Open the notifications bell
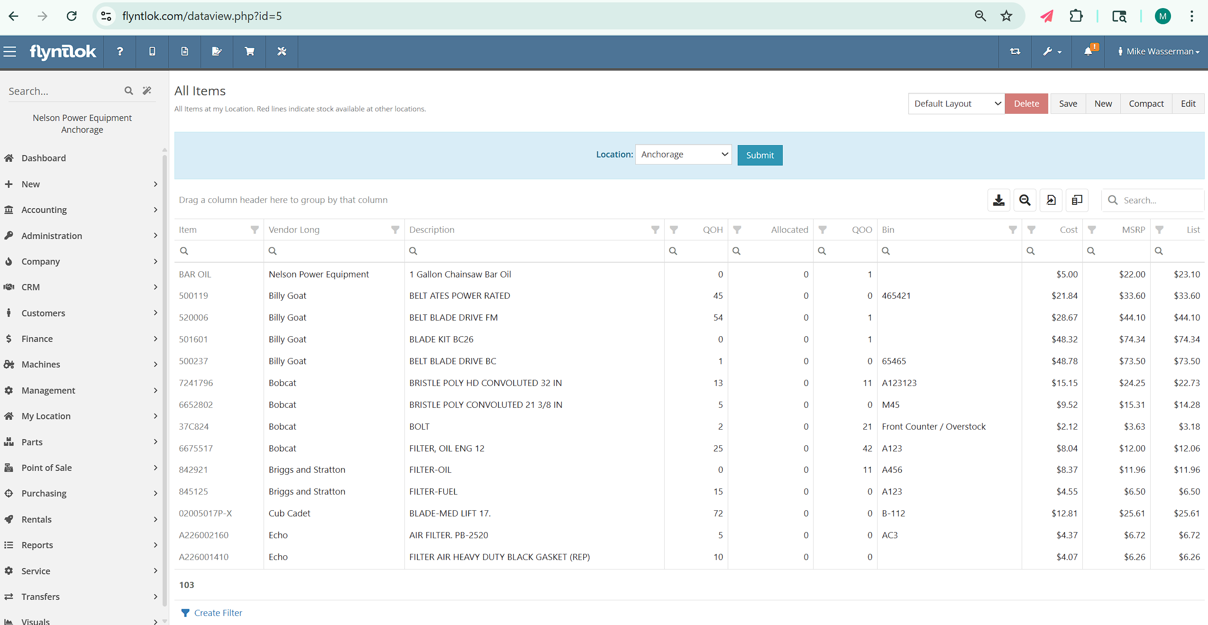This screenshot has height=625, width=1208. [x=1089, y=51]
